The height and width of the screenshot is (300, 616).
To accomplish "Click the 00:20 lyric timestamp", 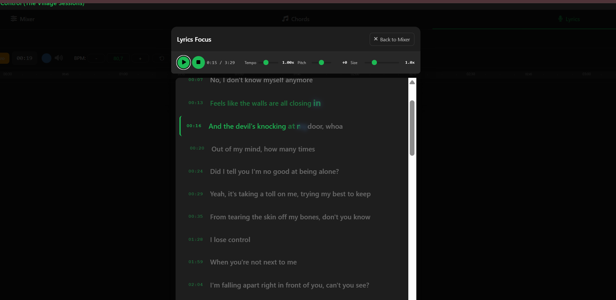I will tap(197, 148).
